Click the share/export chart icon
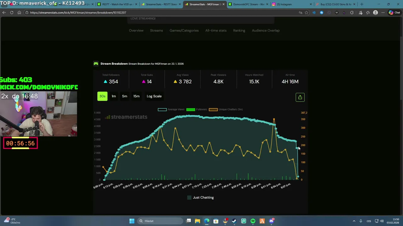The height and width of the screenshot is (226, 403). click(300, 97)
